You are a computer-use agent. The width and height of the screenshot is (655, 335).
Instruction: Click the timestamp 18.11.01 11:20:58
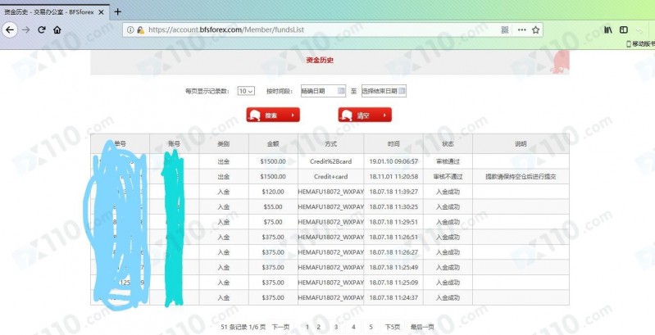(x=393, y=176)
